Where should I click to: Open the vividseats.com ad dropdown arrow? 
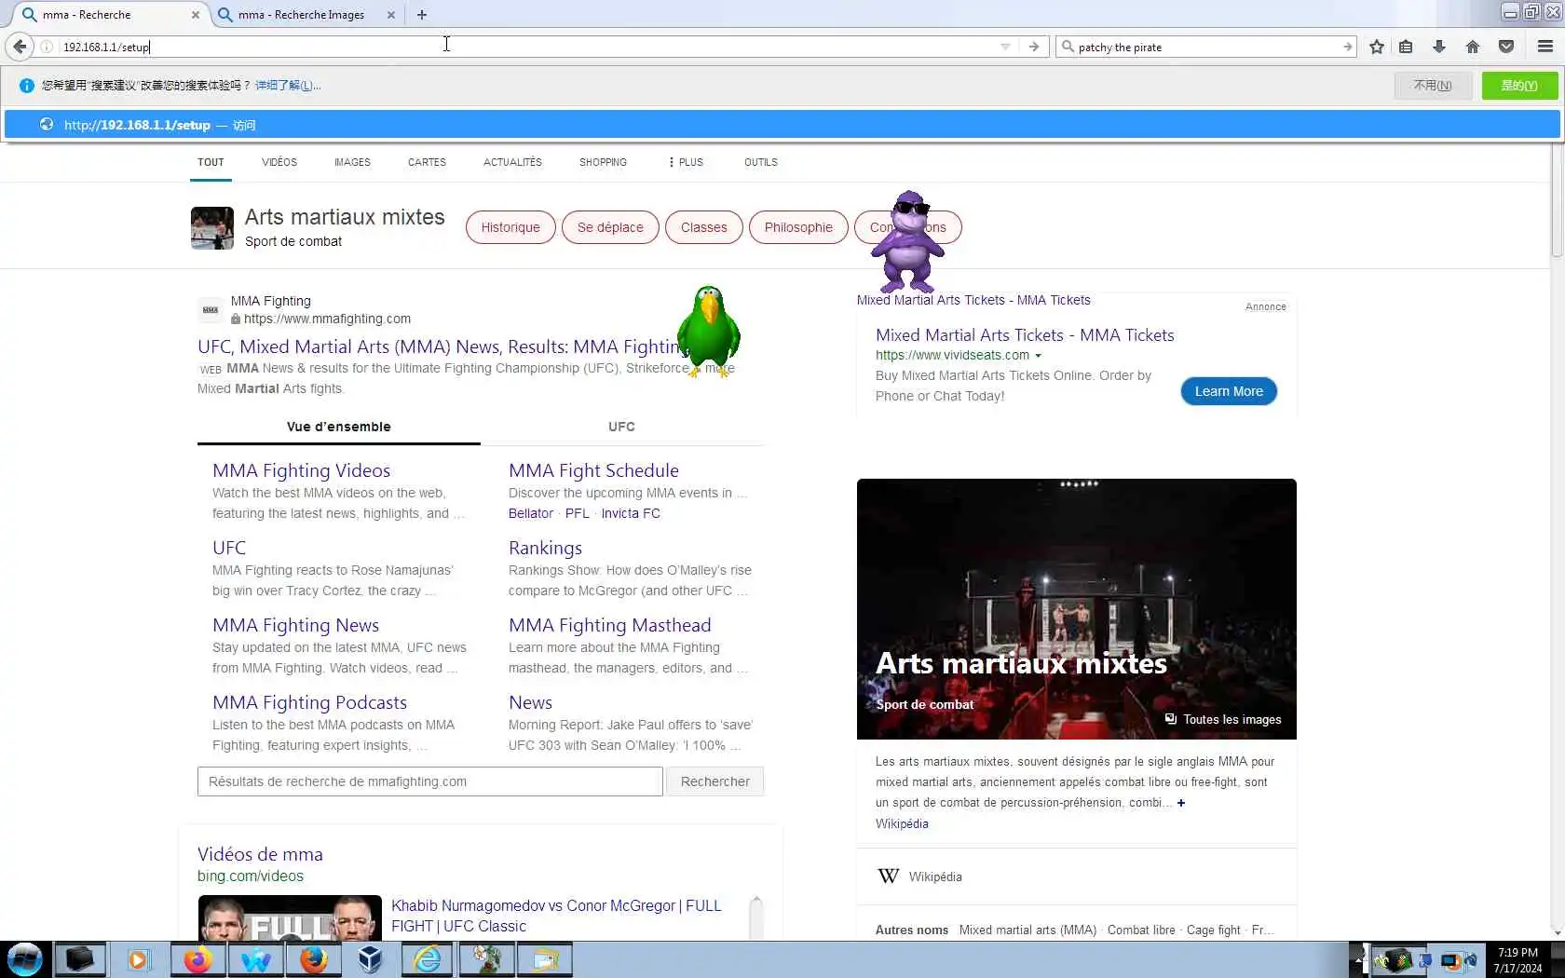coord(1038,356)
